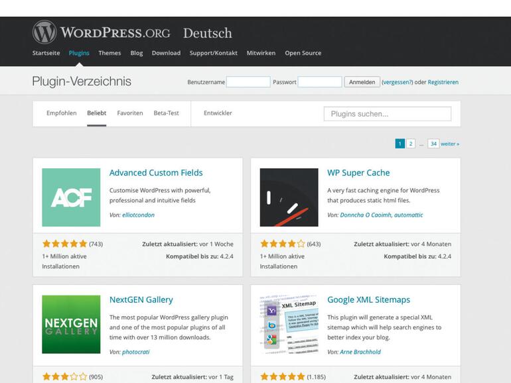511x383 pixels.
Task: Click the star rating of Google XML Sitemaps
Action: coord(283,377)
